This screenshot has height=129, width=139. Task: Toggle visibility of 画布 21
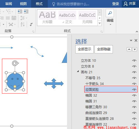134,72
